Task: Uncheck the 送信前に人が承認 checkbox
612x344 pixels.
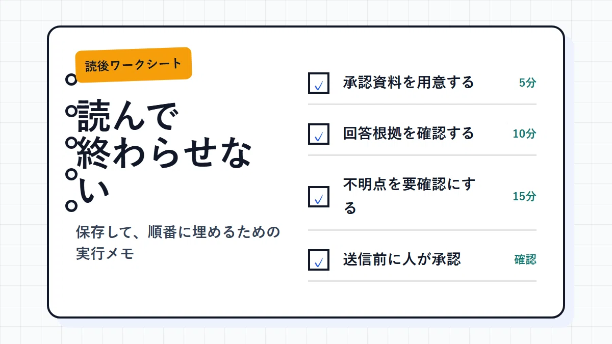Action: 319,259
